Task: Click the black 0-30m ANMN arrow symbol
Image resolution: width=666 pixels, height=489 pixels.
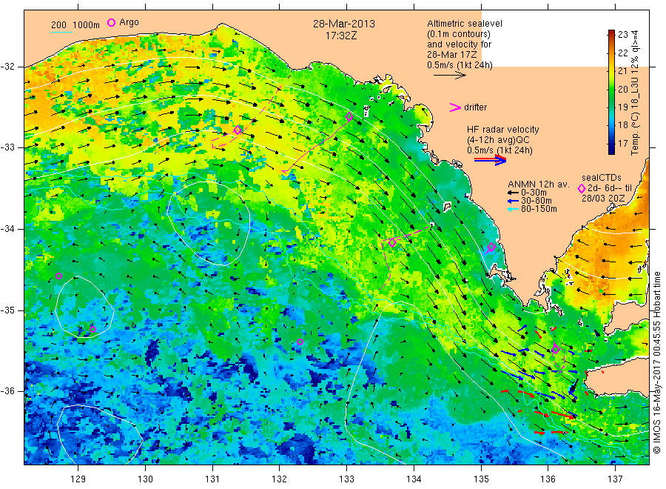Action: 513,193
